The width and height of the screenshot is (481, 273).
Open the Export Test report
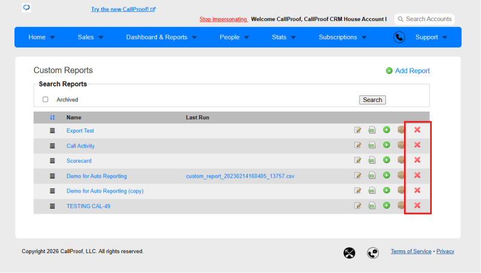pyautogui.click(x=80, y=131)
